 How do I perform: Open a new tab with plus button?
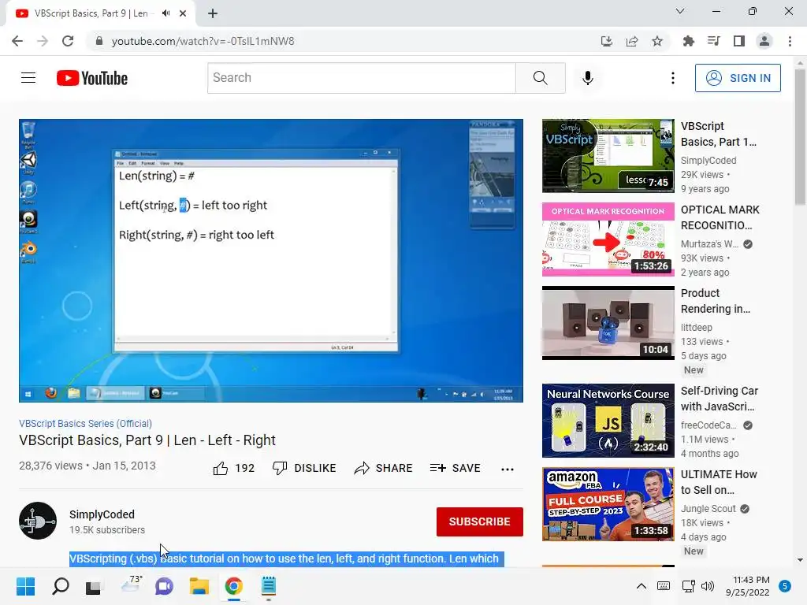213,13
